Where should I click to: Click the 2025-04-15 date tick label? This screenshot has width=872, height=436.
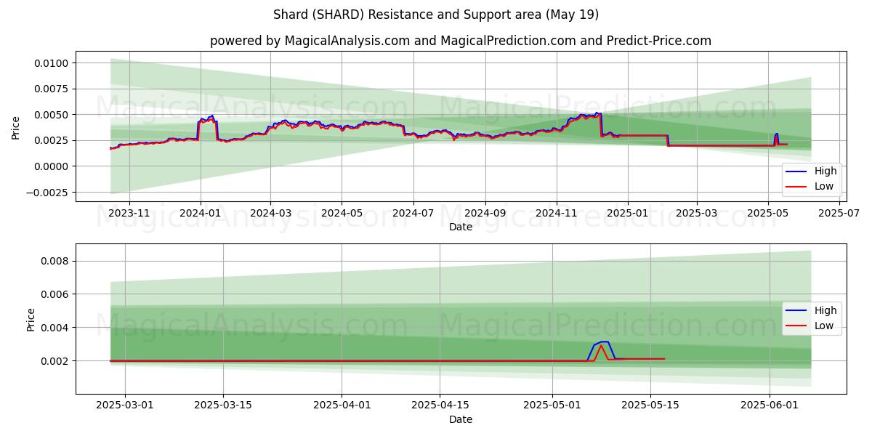[439, 406]
